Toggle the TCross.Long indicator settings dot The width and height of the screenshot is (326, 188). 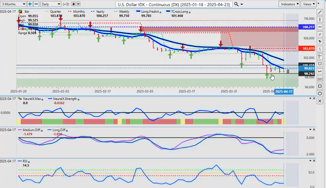pos(190,12)
